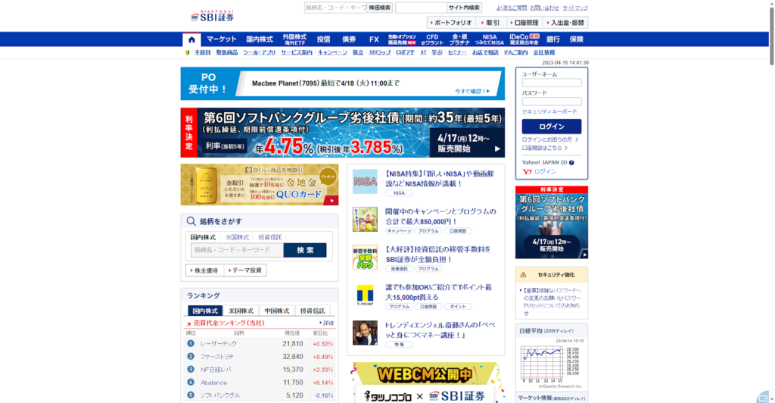Open the NISA つみたてNISA menu

pyautogui.click(x=490, y=39)
